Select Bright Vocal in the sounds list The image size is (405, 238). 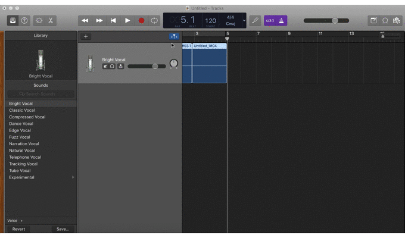41,104
